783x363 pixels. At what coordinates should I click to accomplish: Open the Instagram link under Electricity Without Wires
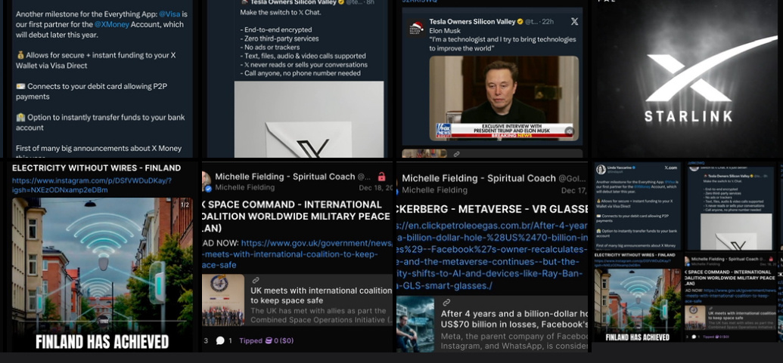(92, 185)
